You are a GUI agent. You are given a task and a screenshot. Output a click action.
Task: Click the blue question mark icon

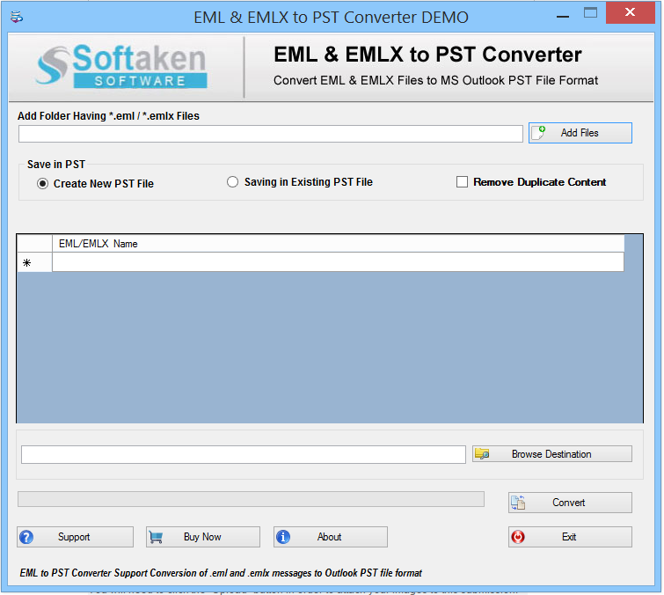26,537
